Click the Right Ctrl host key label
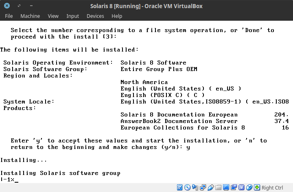The image size is (293, 192). tap(272, 188)
